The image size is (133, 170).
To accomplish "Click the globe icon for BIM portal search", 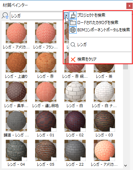I will coord(73,30).
